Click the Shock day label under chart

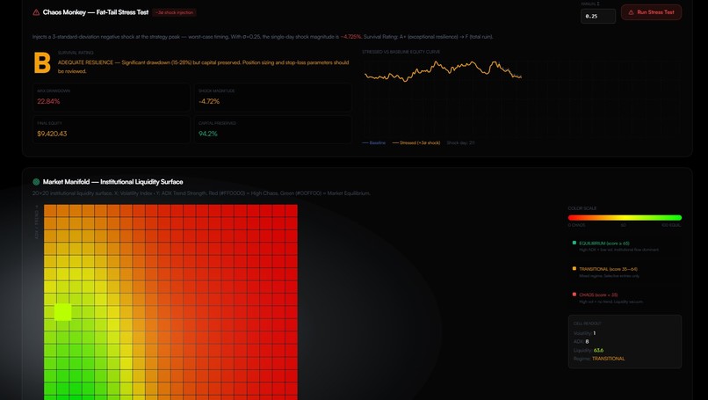click(x=460, y=142)
